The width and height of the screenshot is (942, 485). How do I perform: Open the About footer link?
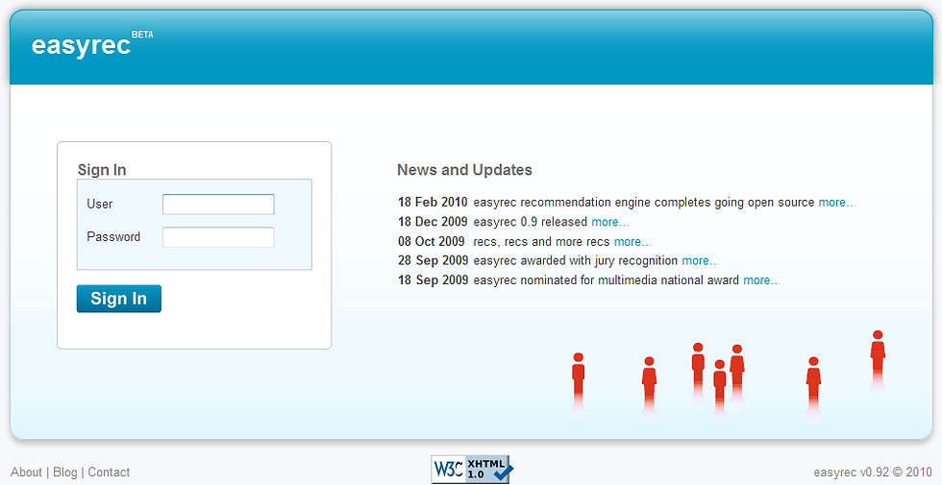tap(27, 472)
